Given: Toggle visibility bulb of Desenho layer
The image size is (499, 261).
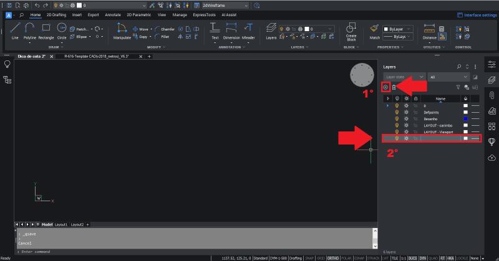Looking at the screenshot, I should 397,119.
